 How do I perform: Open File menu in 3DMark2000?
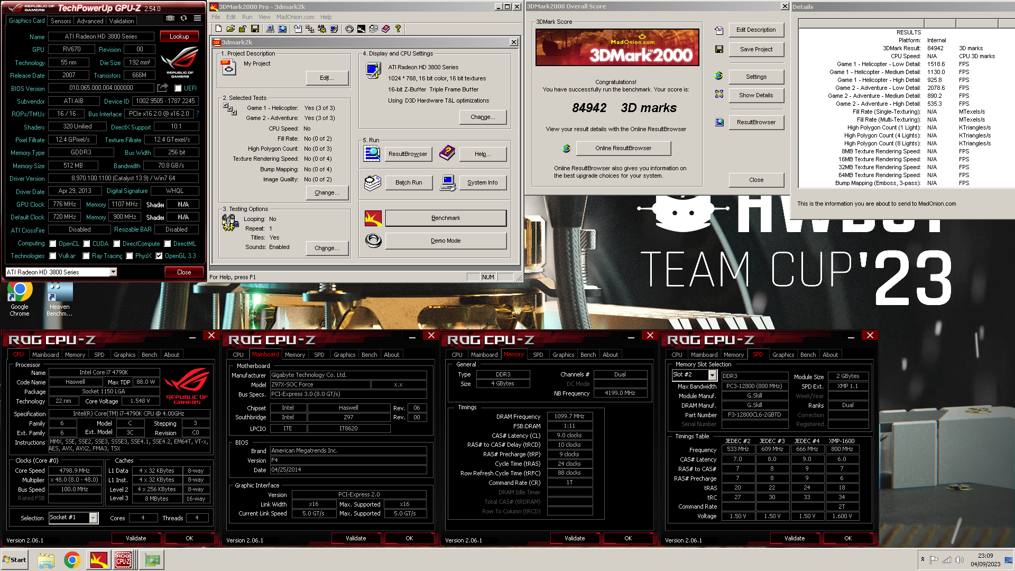tap(216, 17)
